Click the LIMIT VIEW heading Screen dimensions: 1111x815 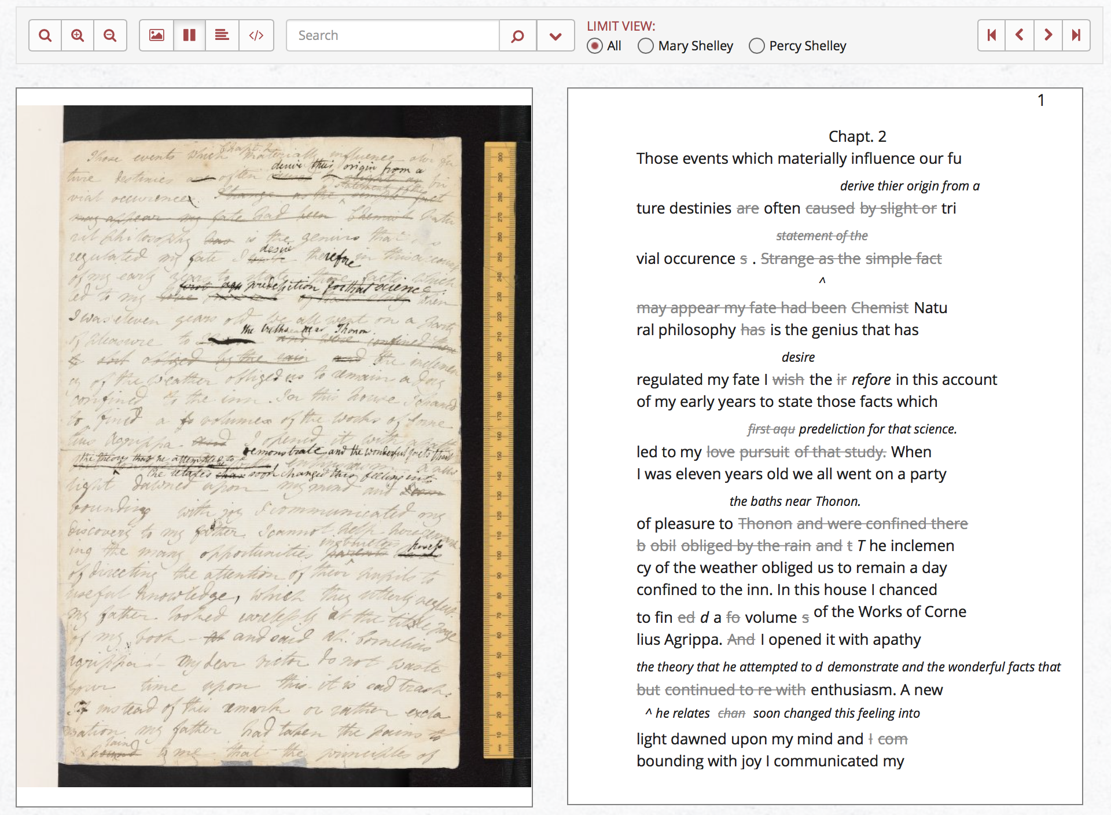click(x=621, y=25)
